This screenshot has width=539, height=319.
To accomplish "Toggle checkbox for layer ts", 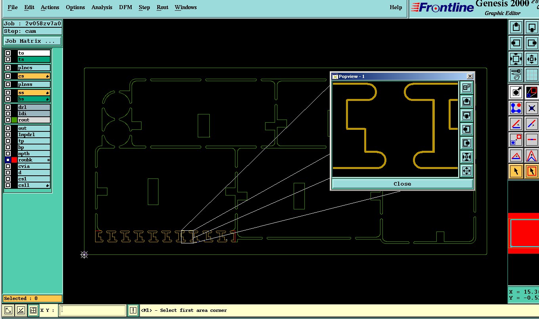I will [8, 59].
